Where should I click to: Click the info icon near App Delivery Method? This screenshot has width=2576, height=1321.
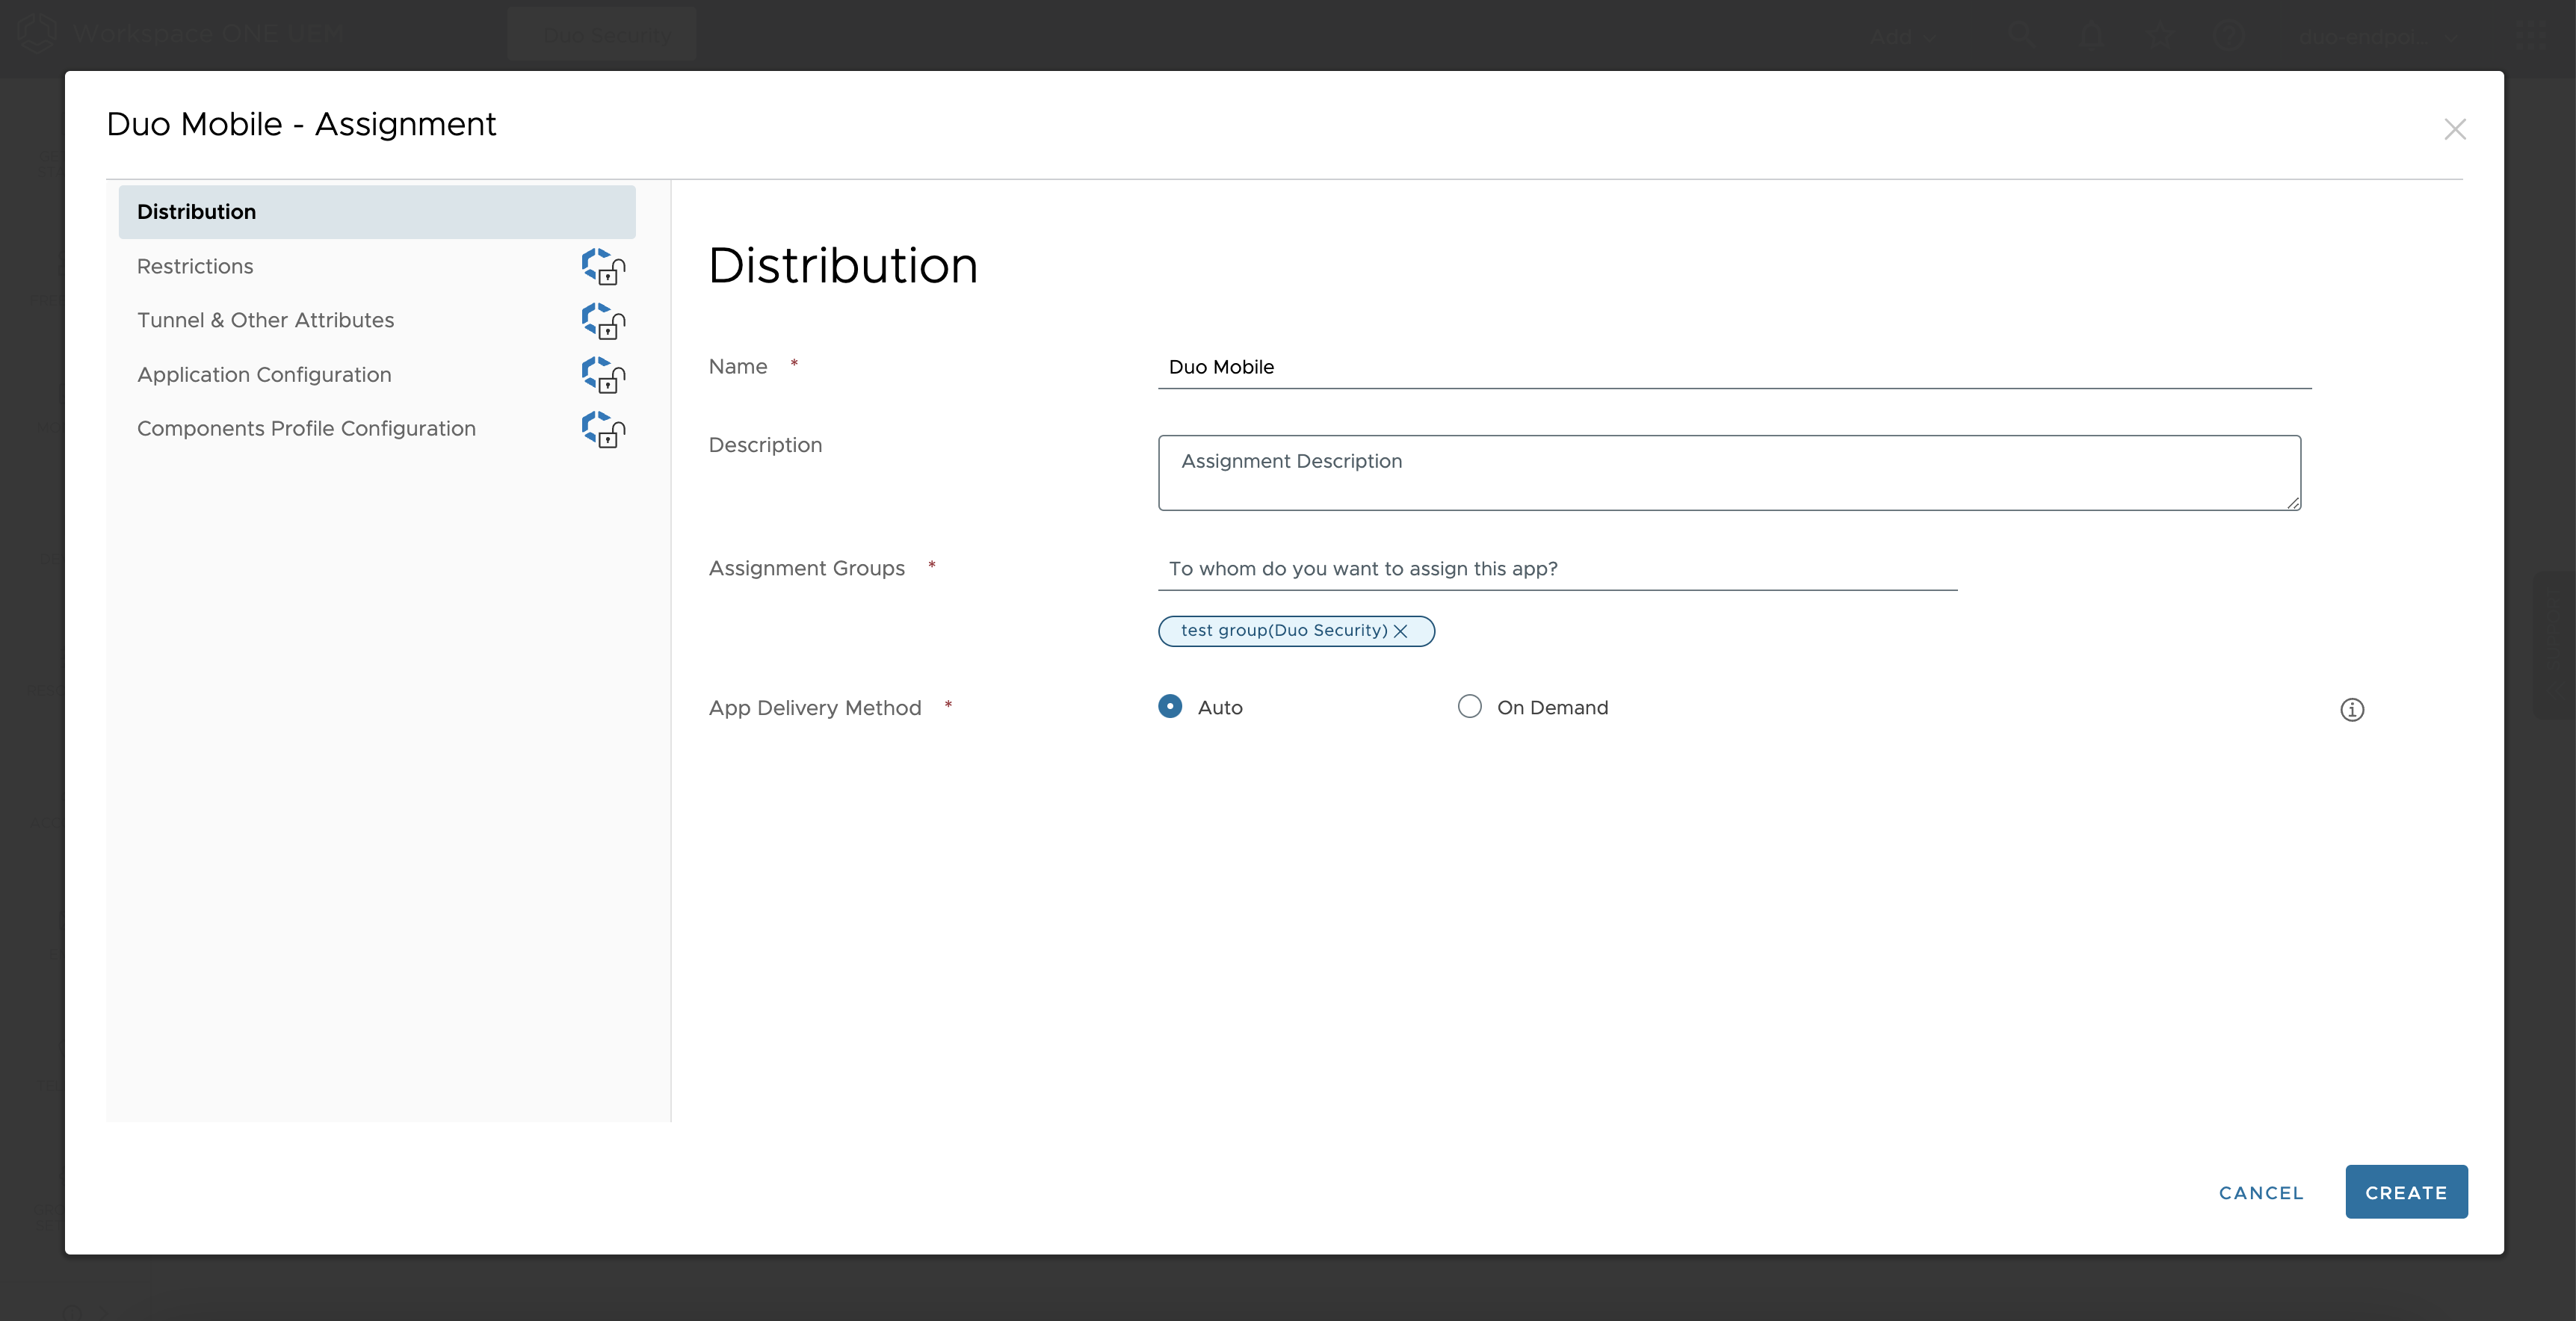(2352, 710)
